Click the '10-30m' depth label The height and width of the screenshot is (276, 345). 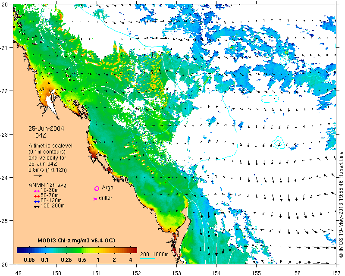pyautogui.click(x=50, y=190)
